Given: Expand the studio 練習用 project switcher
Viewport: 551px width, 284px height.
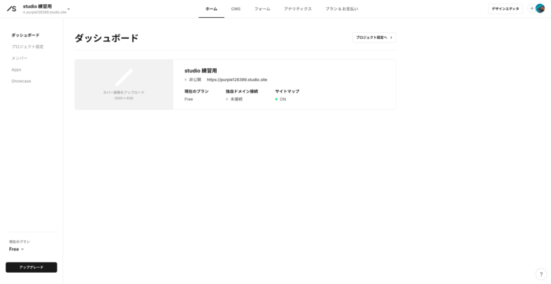Looking at the screenshot, I should pos(46,9).
